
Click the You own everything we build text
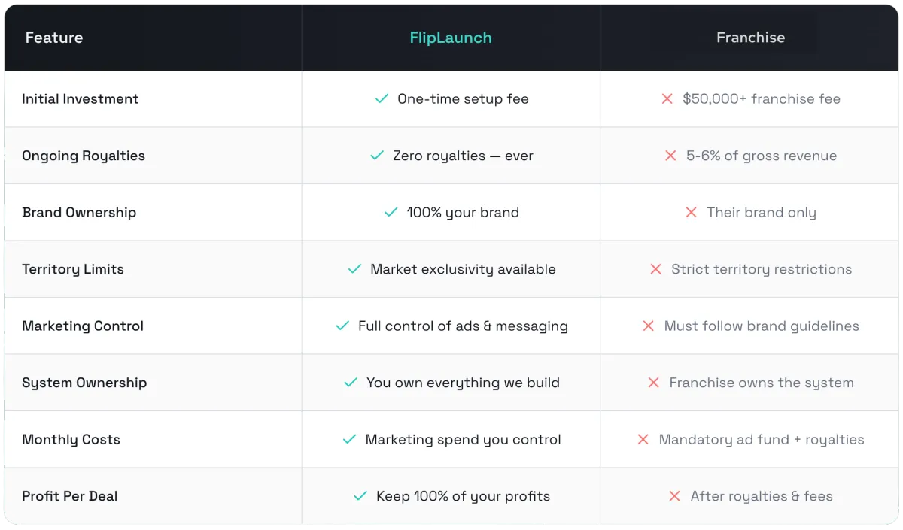(x=463, y=383)
